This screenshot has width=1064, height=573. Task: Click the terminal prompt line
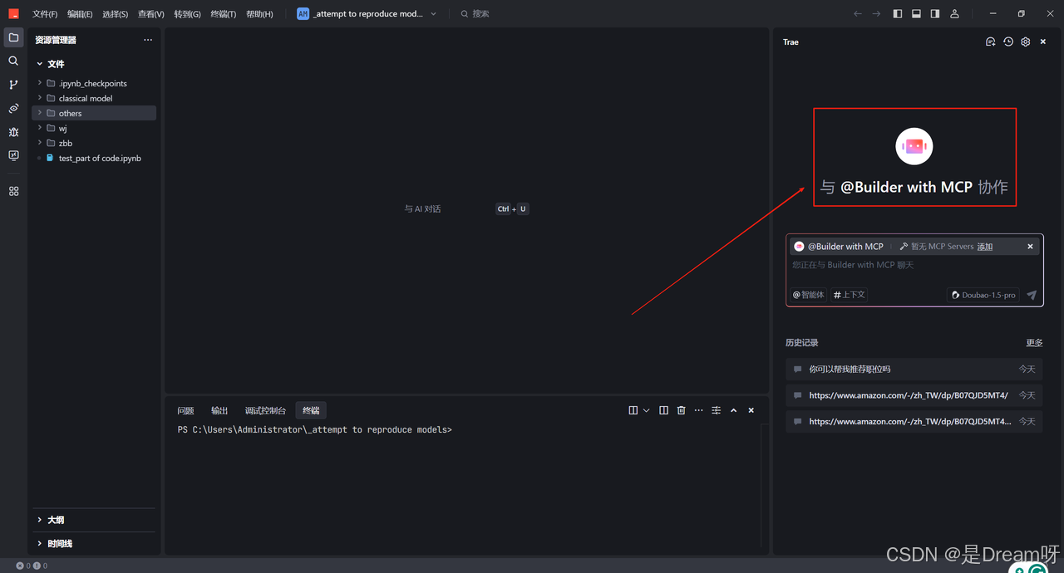click(x=314, y=429)
